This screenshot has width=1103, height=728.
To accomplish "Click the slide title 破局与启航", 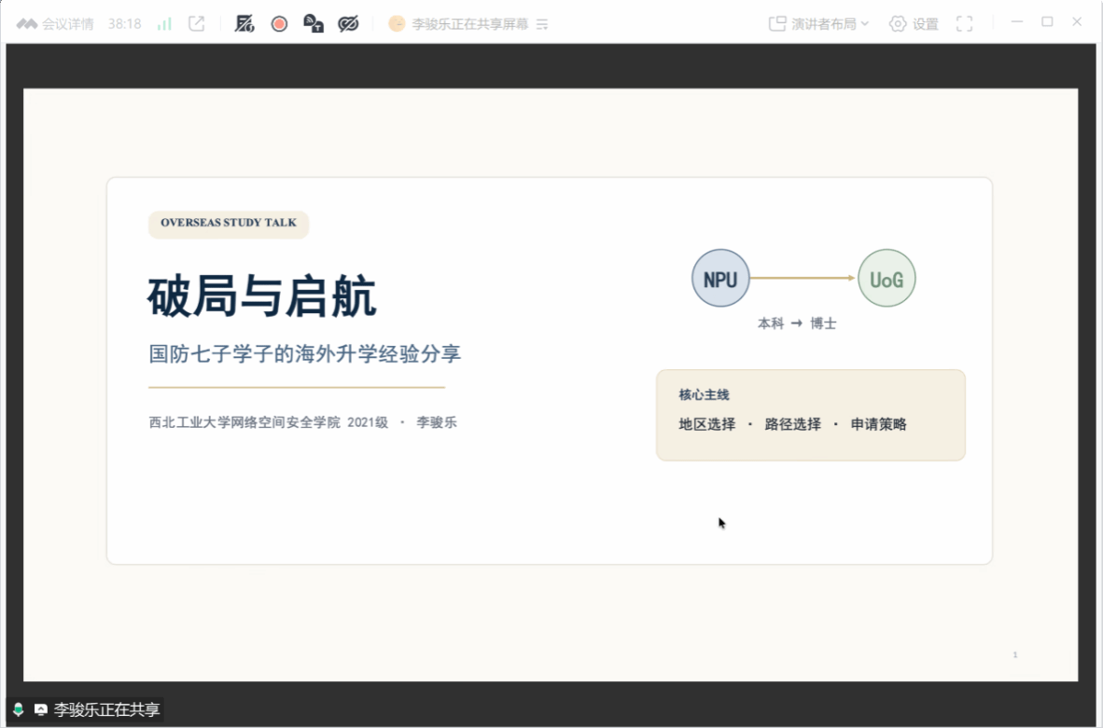I will (261, 296).
